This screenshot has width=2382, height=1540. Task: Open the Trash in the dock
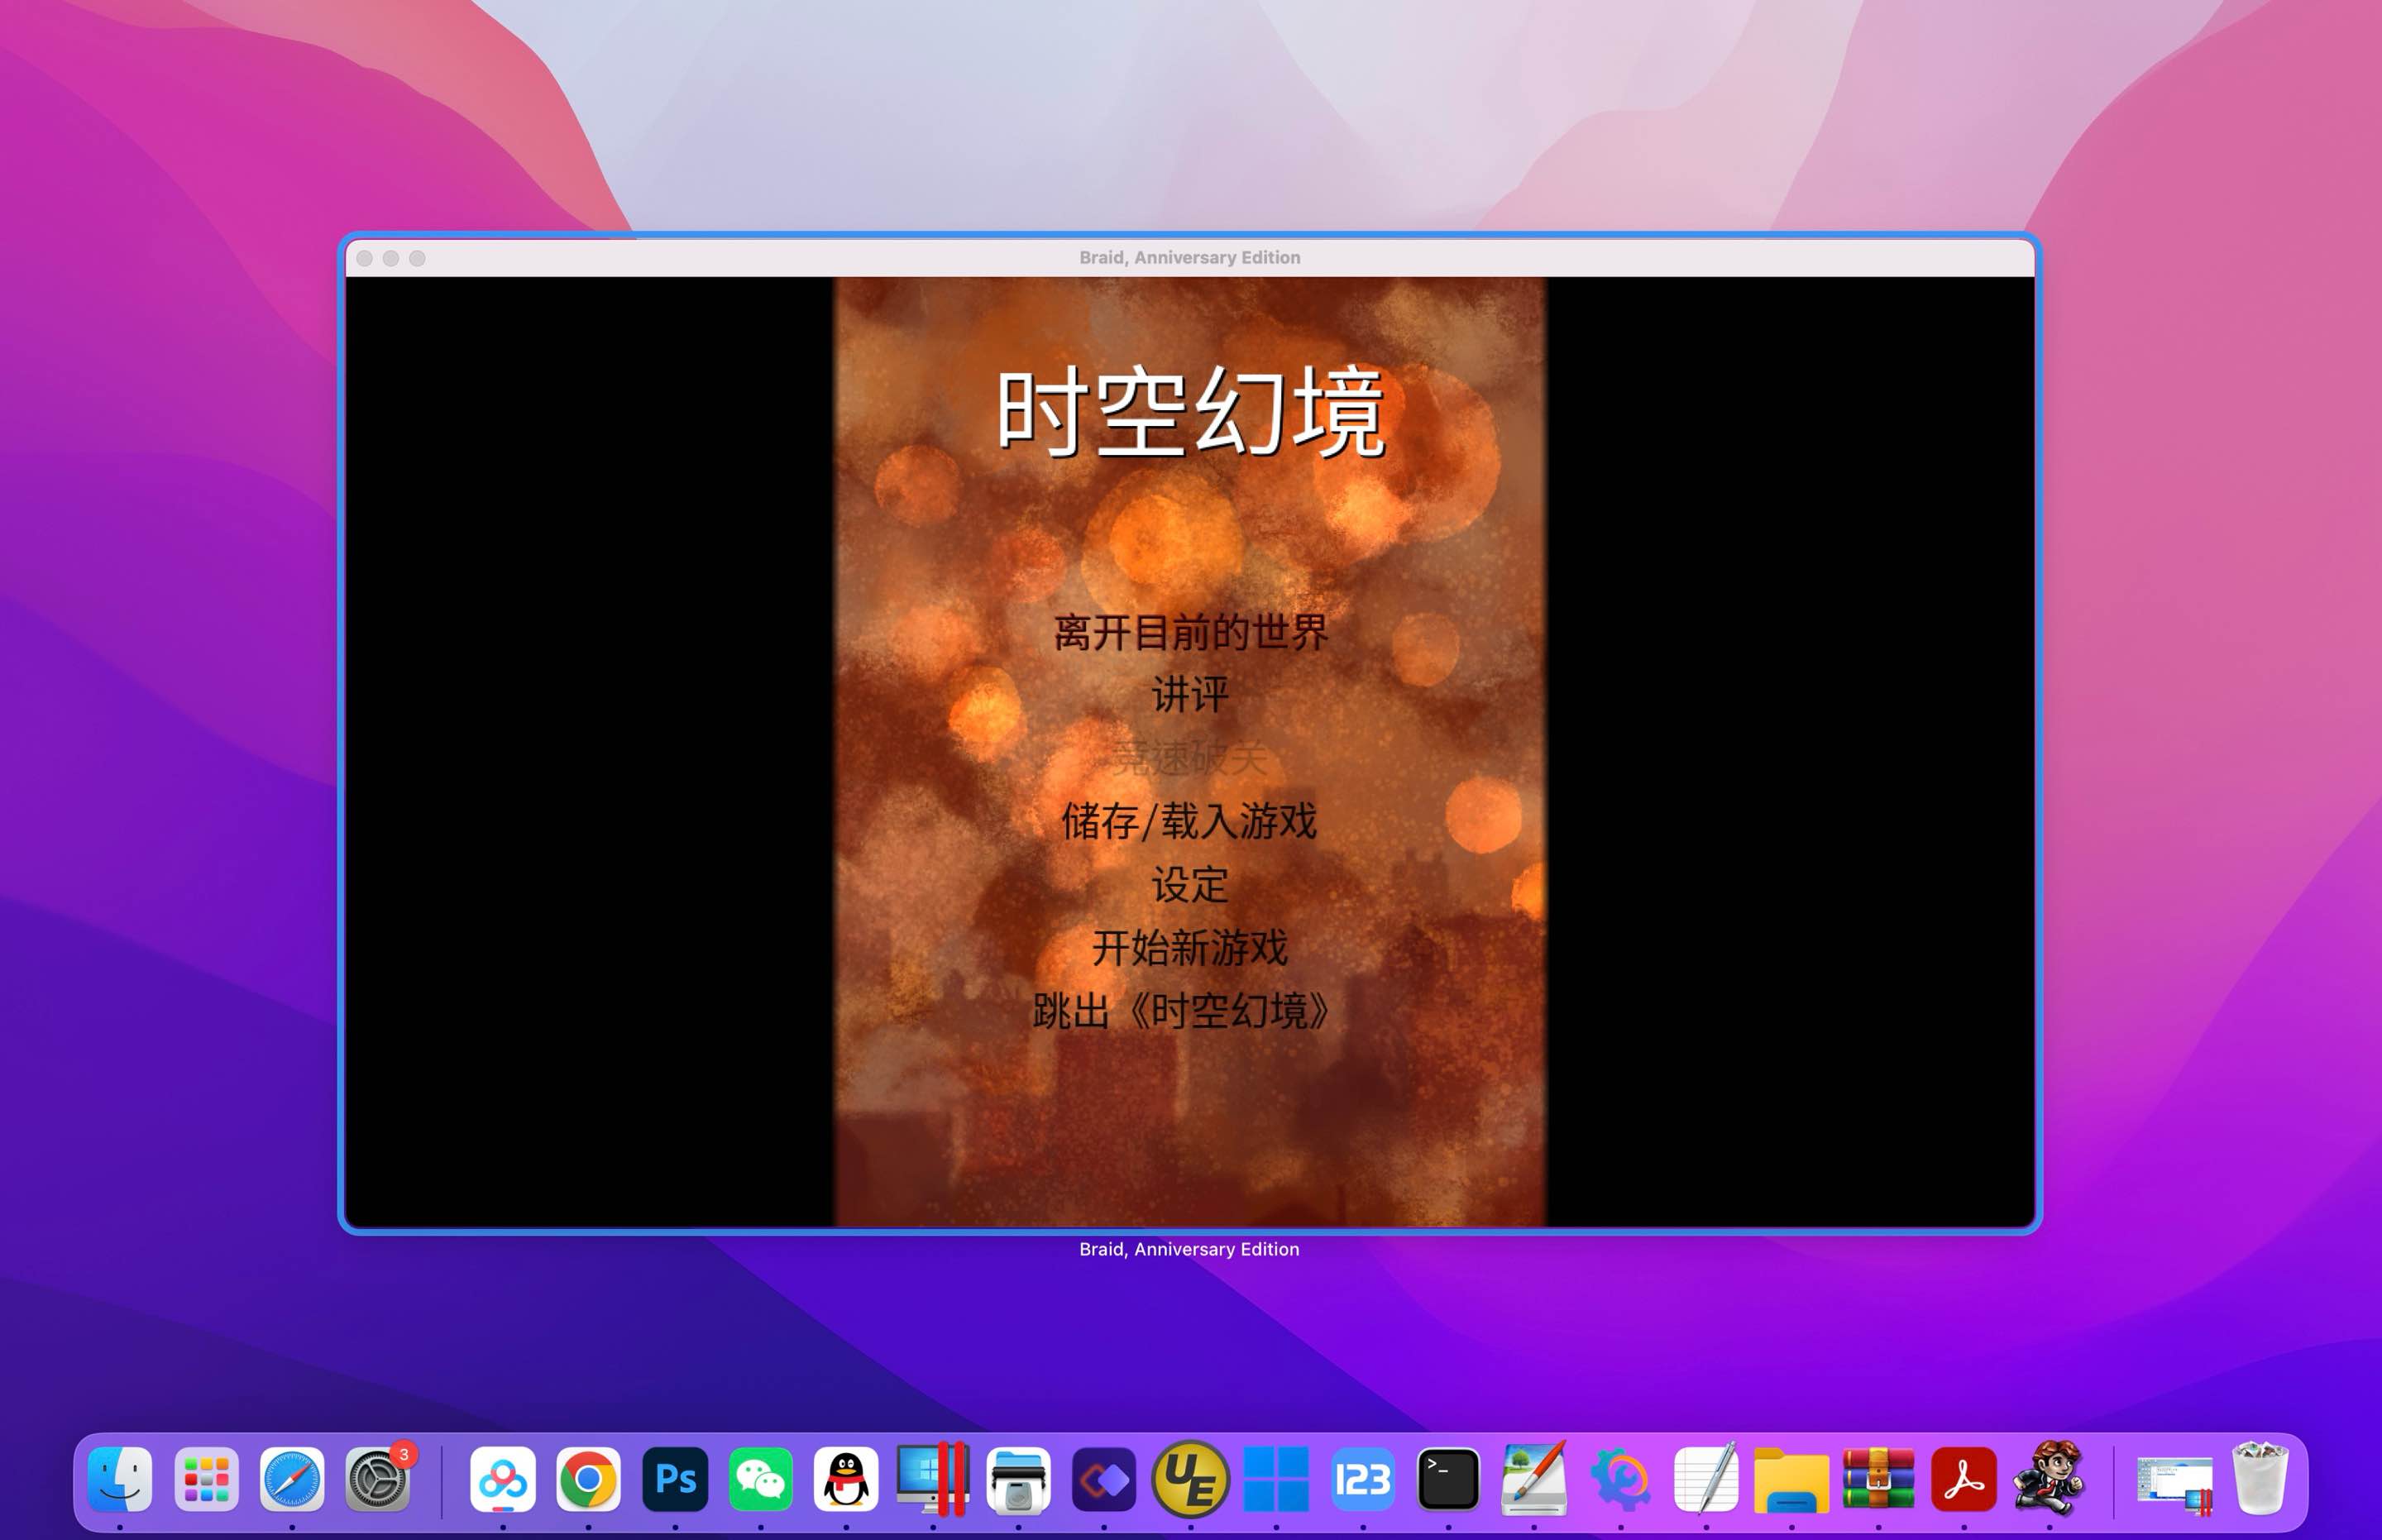pyautogui.click(x=2260, y=1478)
